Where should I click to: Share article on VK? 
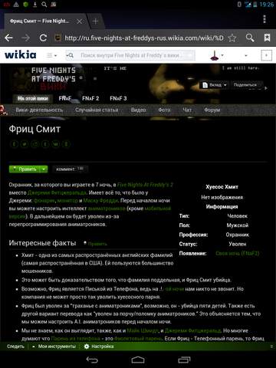56,144
